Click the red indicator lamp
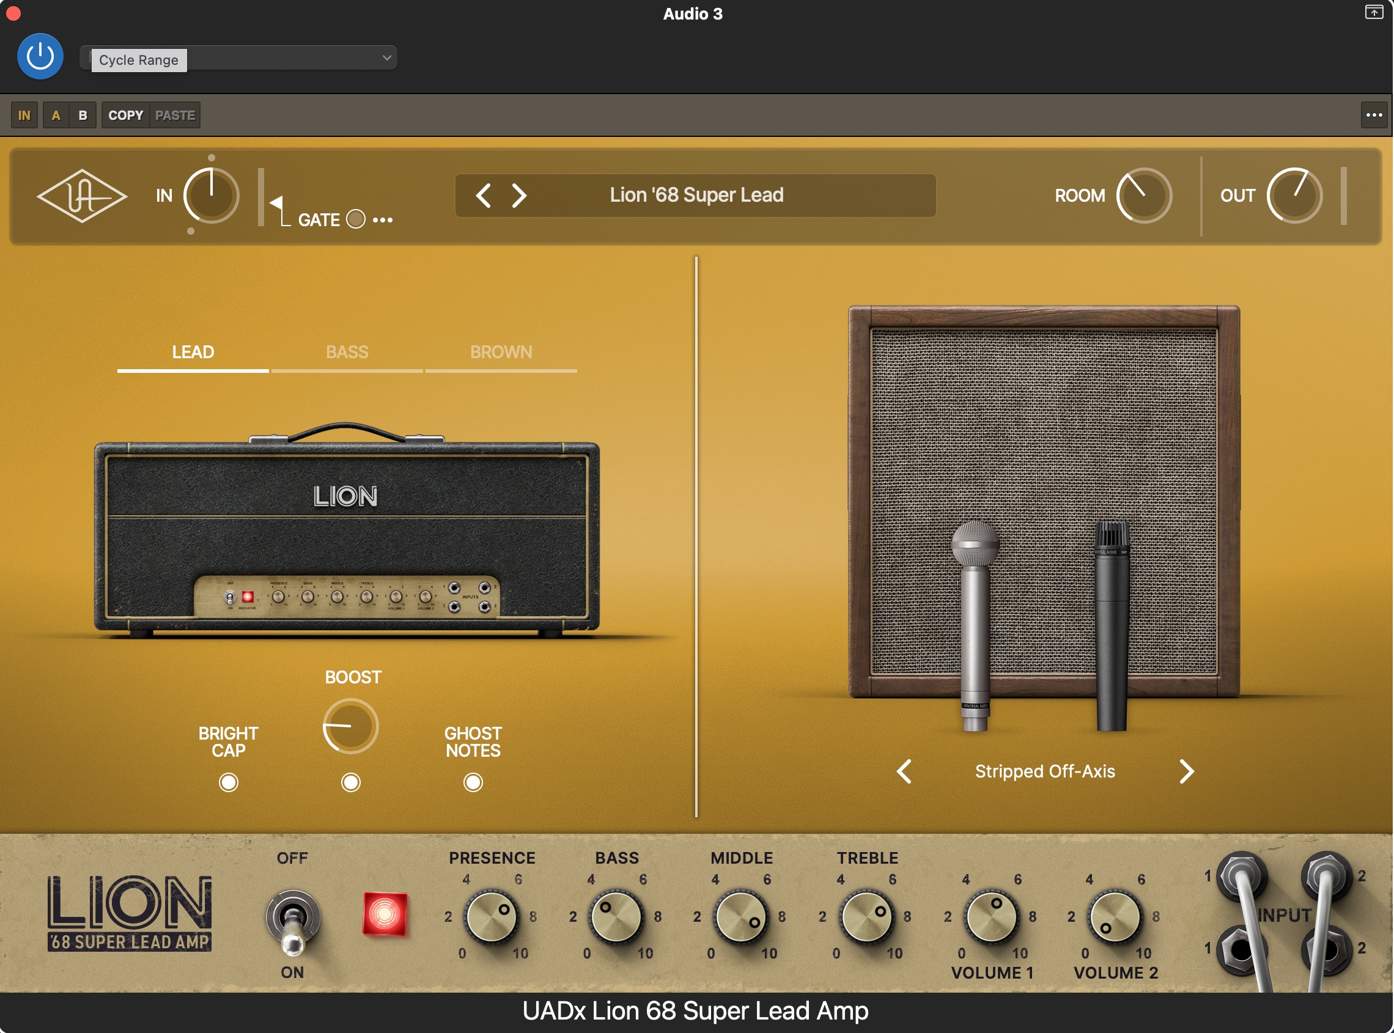The image size is (1394, 1033). click(x=385, y=915)
